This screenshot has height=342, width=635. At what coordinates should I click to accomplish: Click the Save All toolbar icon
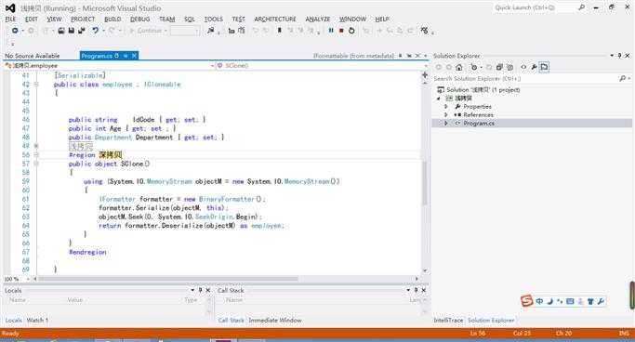pos(82,31)
